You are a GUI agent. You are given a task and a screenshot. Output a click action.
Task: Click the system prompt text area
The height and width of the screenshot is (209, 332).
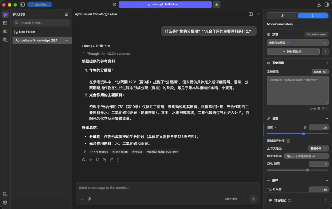point(298,90)
